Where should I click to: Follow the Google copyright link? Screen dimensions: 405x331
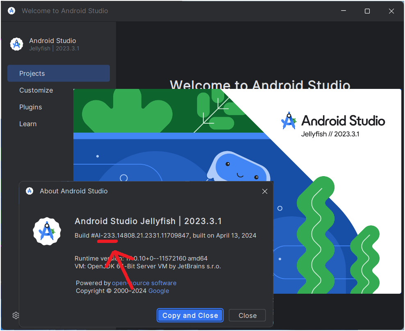159,291
